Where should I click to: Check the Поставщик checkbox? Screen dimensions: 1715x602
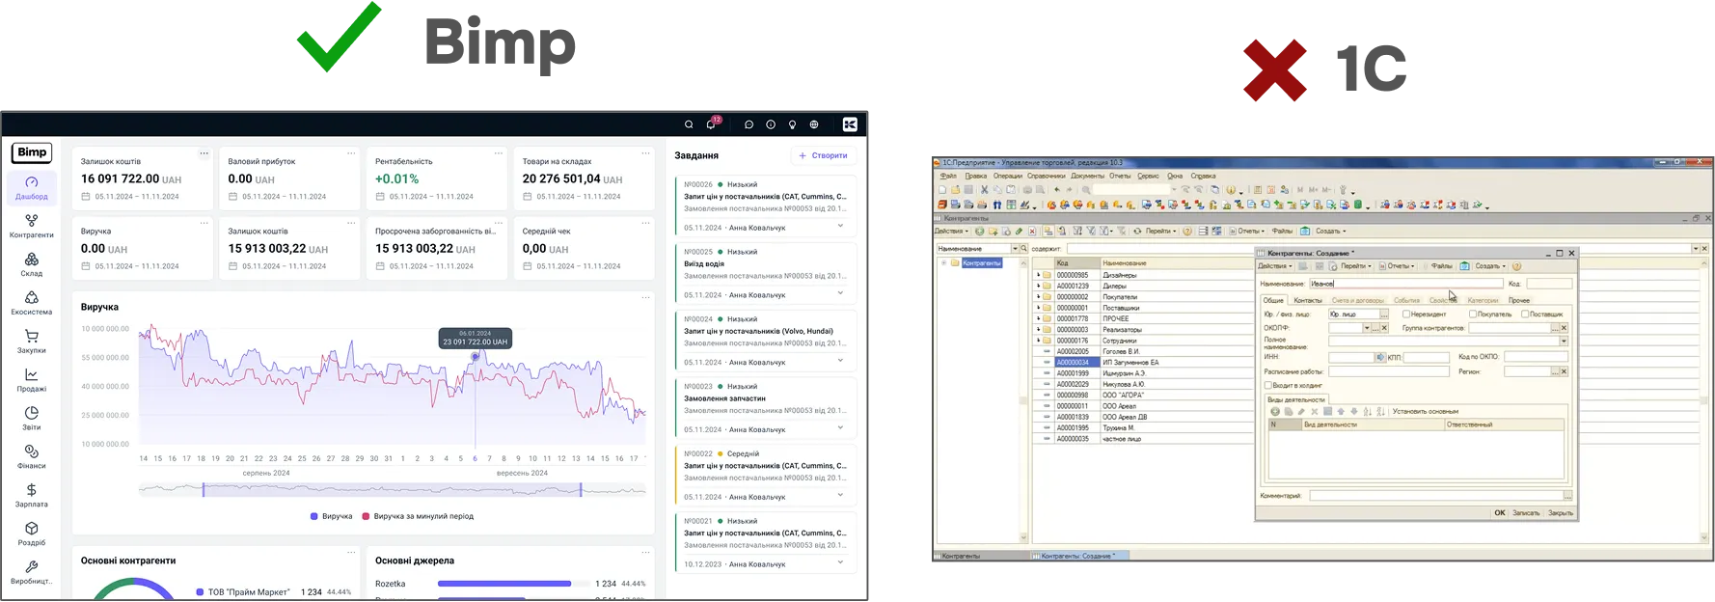coord(1525,314)
